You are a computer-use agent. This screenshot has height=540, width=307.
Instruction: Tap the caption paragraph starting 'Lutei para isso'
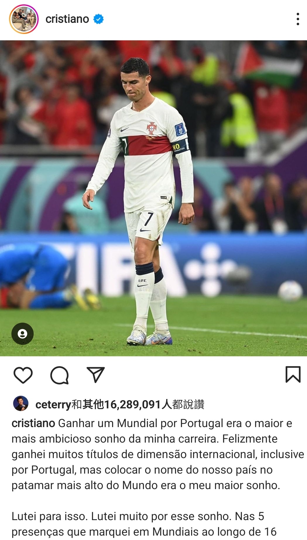(x=144, y=524)
